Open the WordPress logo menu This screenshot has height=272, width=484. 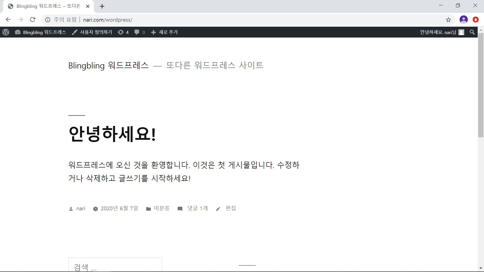tap(6, 32)
